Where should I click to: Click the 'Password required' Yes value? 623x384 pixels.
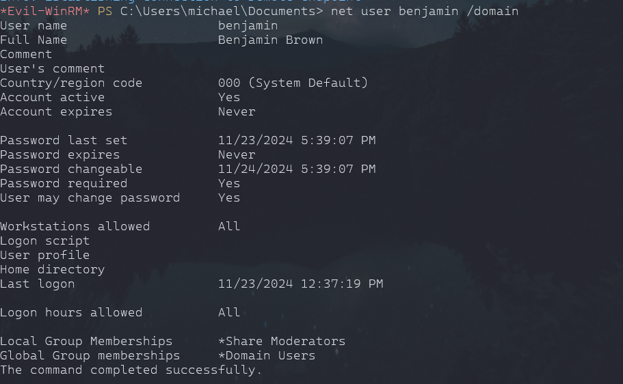(x=229, y=183)
